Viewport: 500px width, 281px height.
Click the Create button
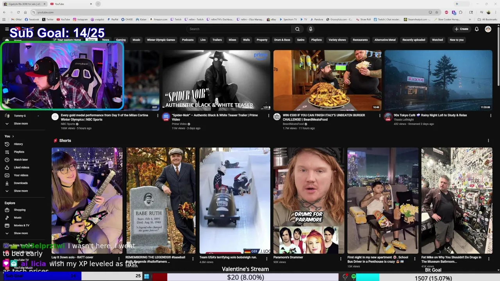(461, 29)
